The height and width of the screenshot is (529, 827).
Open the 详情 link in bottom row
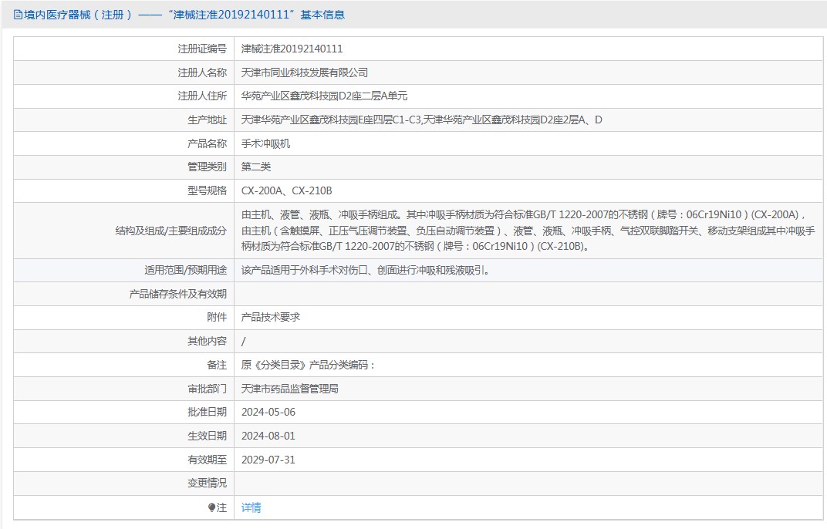pos(252,507)
